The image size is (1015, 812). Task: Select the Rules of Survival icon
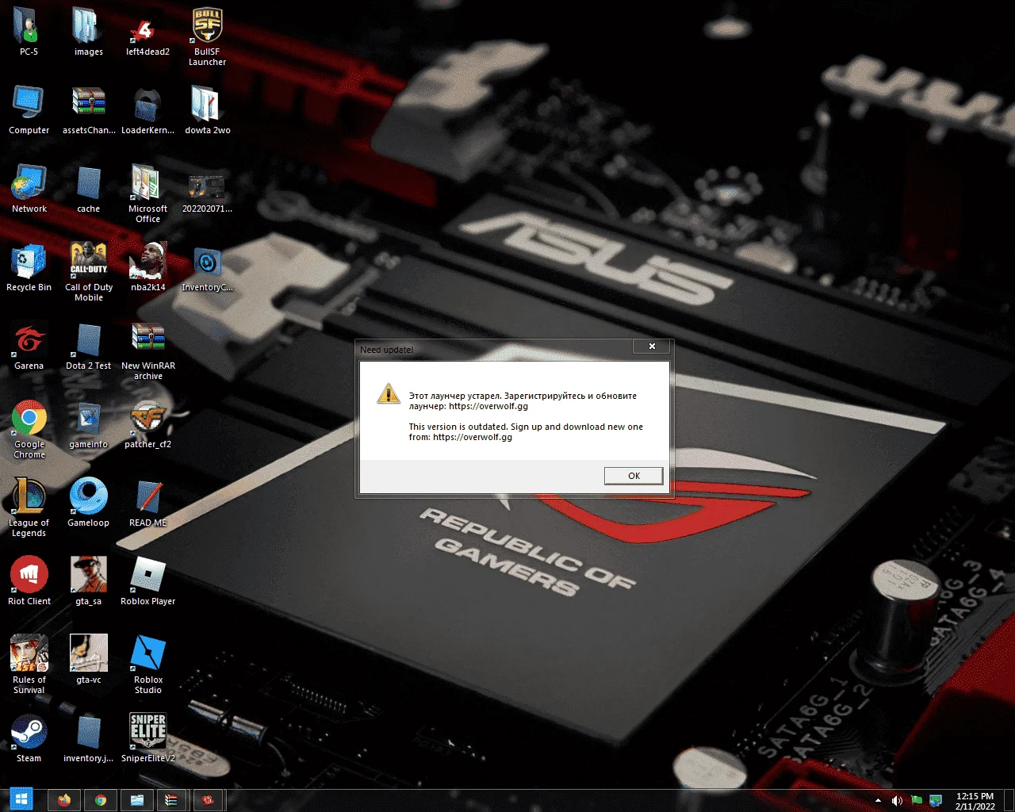(29, 665)
